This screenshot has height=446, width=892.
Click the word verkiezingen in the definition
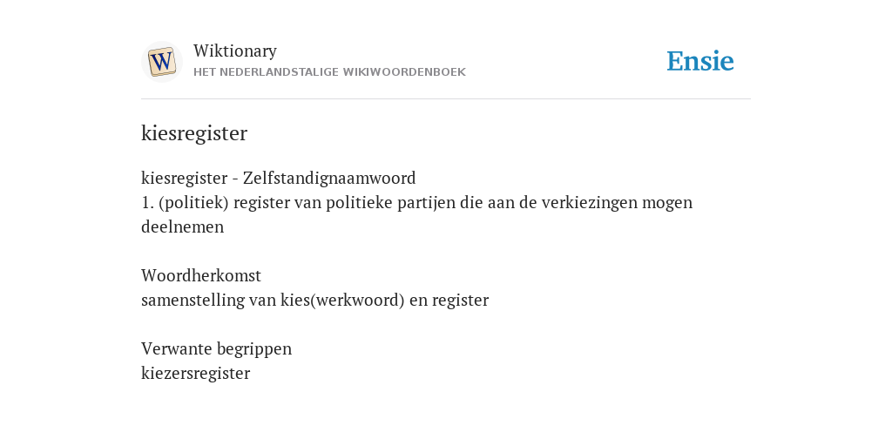click(590, 202)
